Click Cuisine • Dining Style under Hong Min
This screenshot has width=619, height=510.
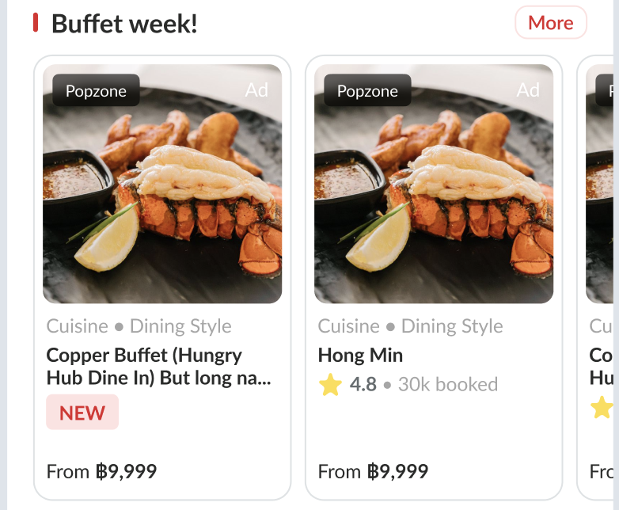click(x=411, y=326)
